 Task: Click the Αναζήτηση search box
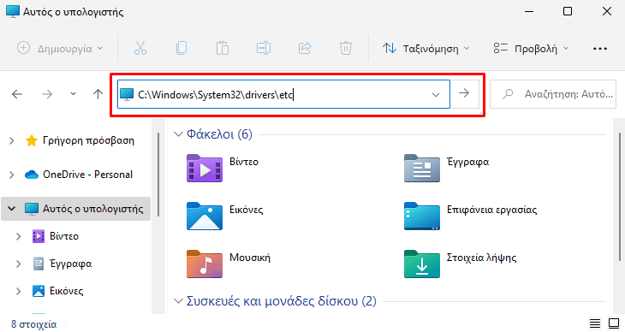553,94
